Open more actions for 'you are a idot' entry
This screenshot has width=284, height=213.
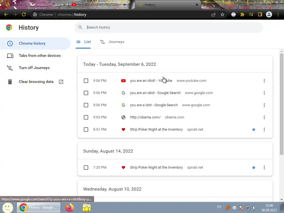[264, 105]
